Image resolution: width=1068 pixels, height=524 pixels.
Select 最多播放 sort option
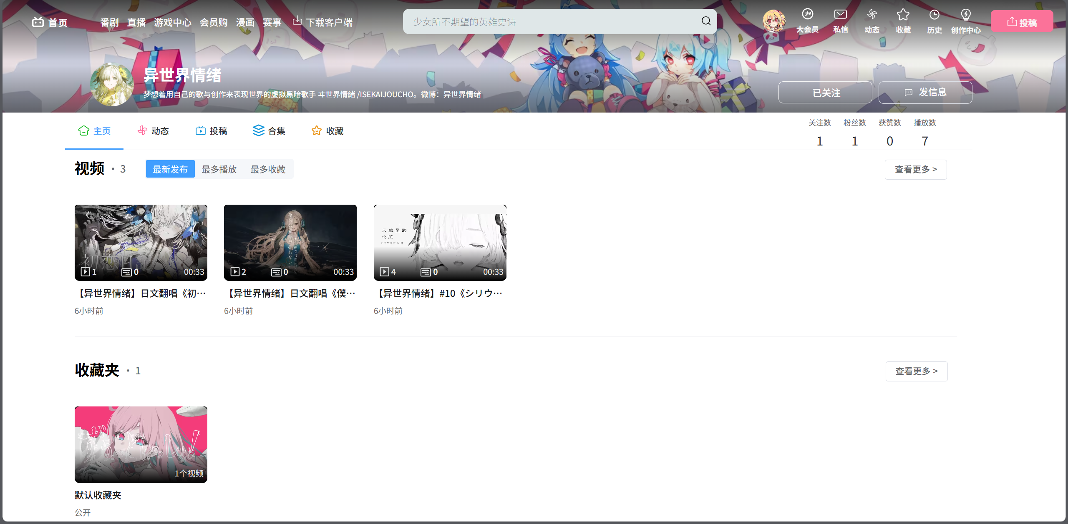coord(219,169)
